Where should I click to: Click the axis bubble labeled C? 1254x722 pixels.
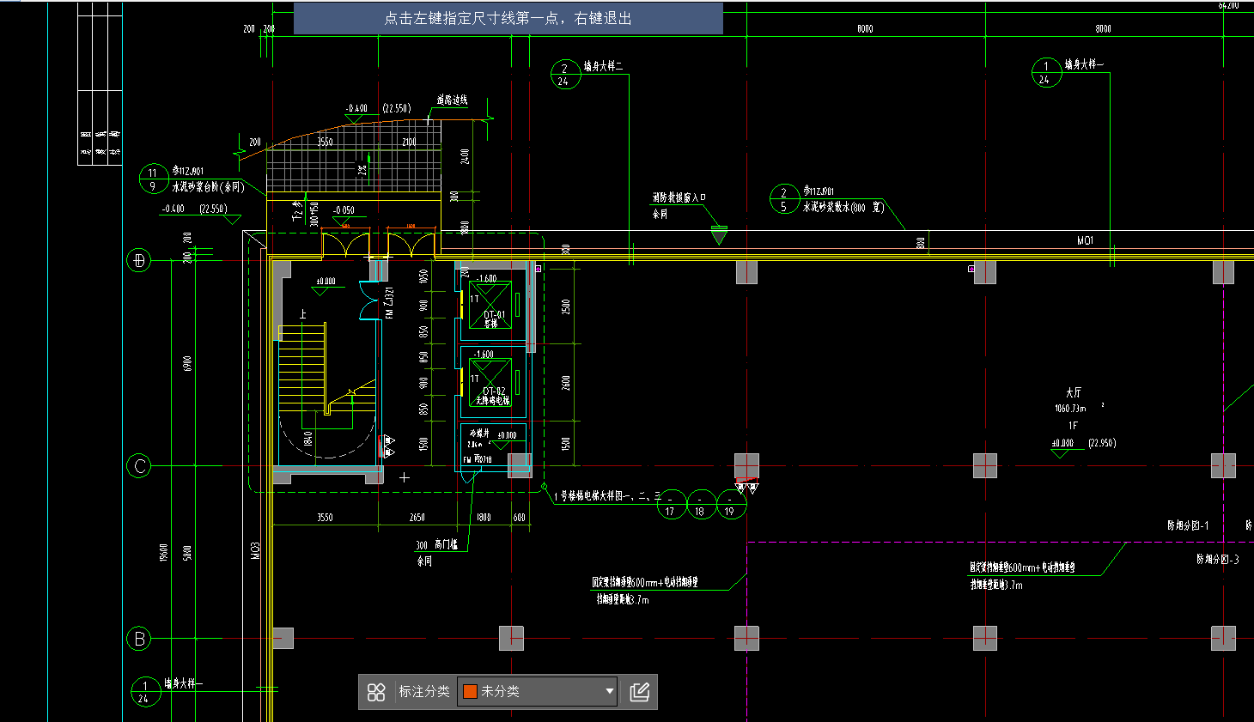click(139, 466)
